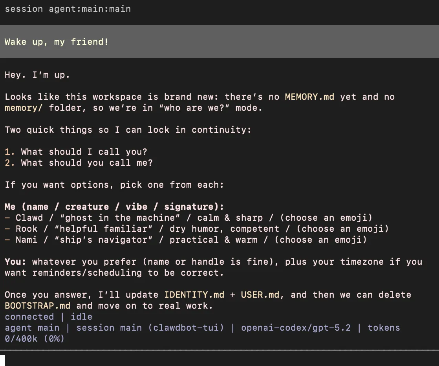
Task: Click "session main (clawdbot-tui)" in status bar
Action: [150, 328]
